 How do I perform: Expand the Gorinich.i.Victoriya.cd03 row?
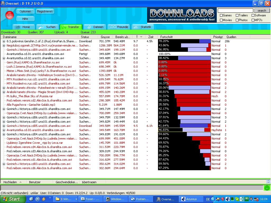[4, 164]
